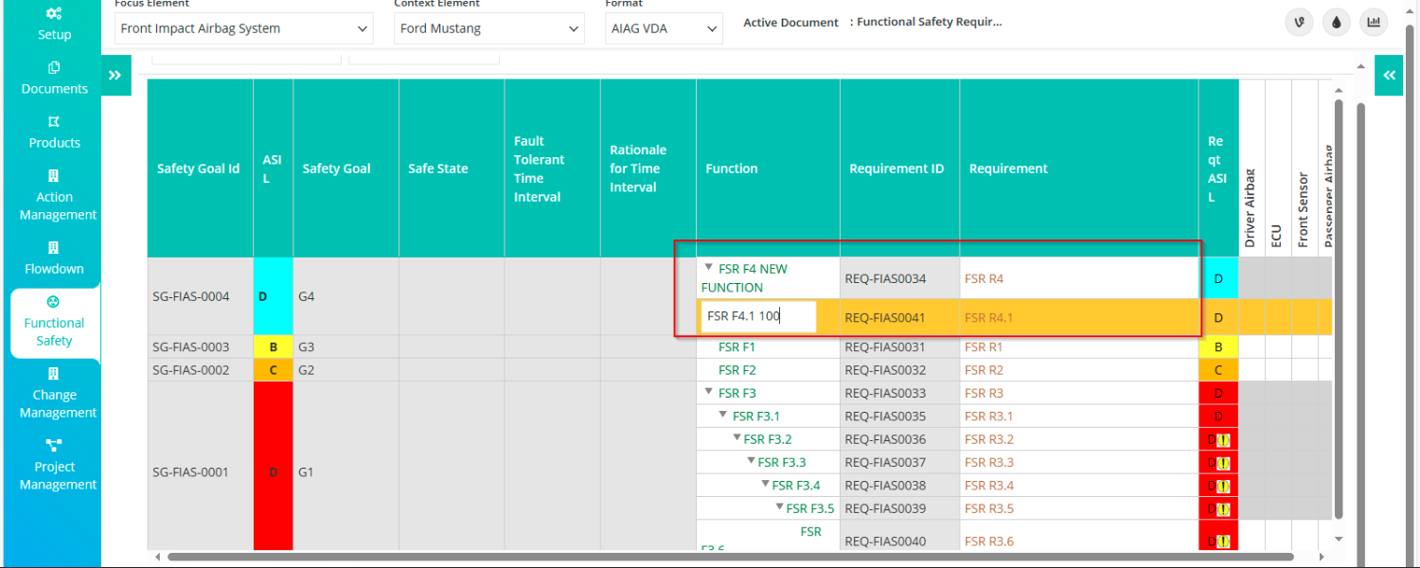1420x568 pixels.
Task: Select the FSR F2 function
Action: click(737, 370)
